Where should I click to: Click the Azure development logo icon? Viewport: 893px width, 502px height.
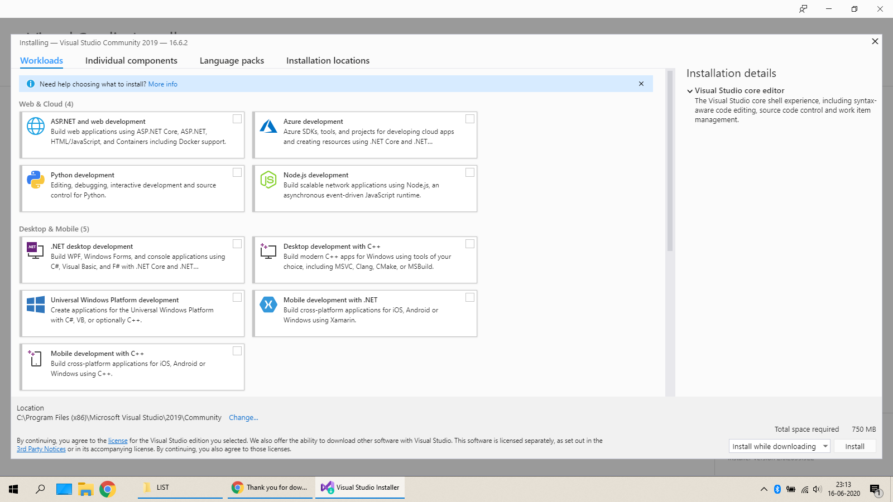(268, 126)
